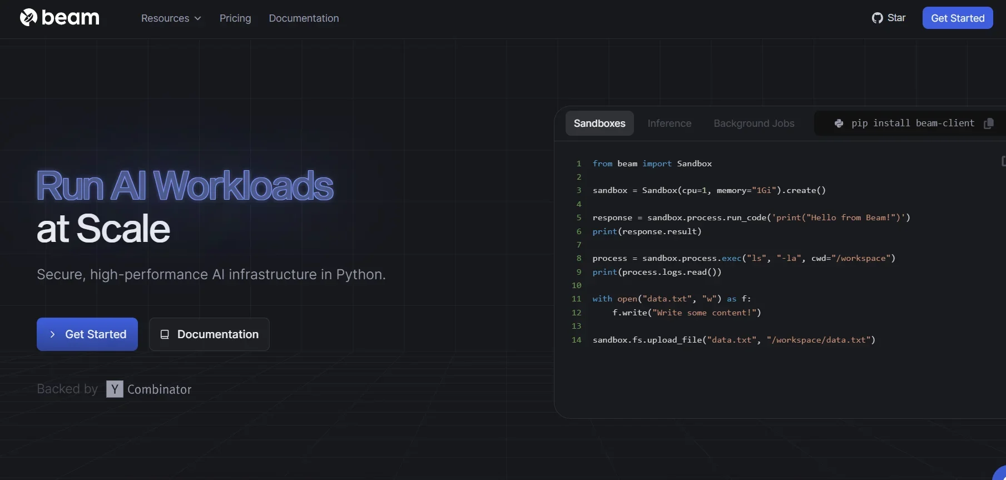Click the GitHub octocat icon
Viewport: 1006px width, 480px height.
[x=877, y=18]
